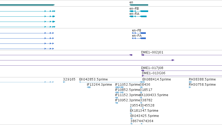The image size is (222, 125).
Task: Click the en-RA transcript glyph
Action: point(138,16)
